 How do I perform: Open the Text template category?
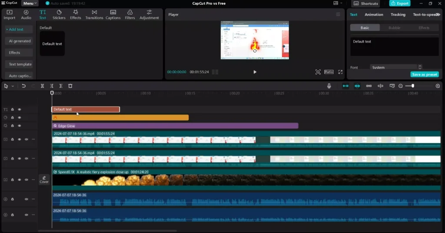[19, 64]
